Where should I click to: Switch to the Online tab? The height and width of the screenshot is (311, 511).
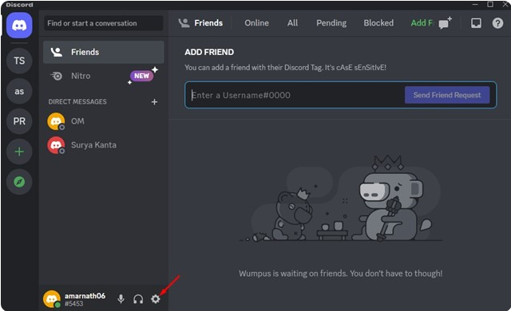(257, 23)
